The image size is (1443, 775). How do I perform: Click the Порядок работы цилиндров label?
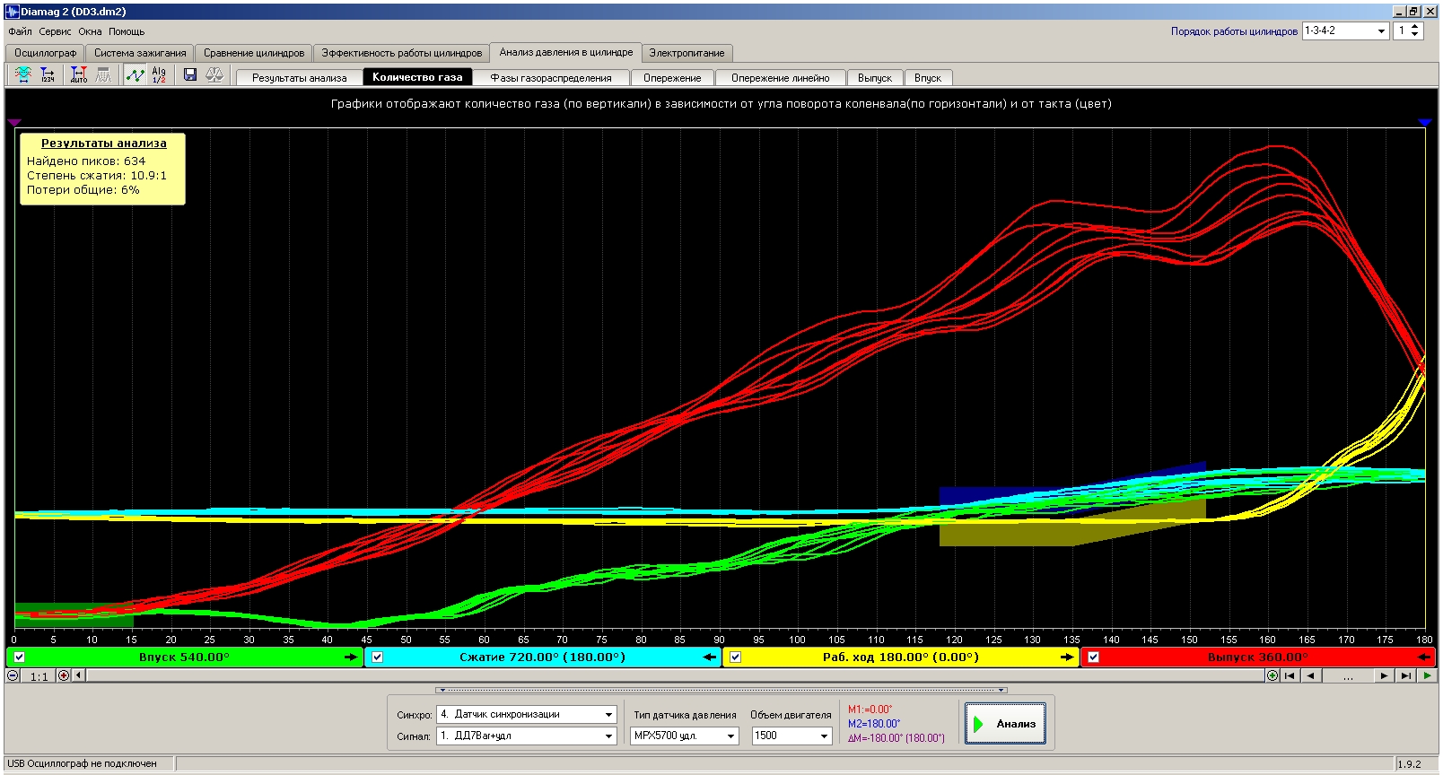[x=1234, y=31]
